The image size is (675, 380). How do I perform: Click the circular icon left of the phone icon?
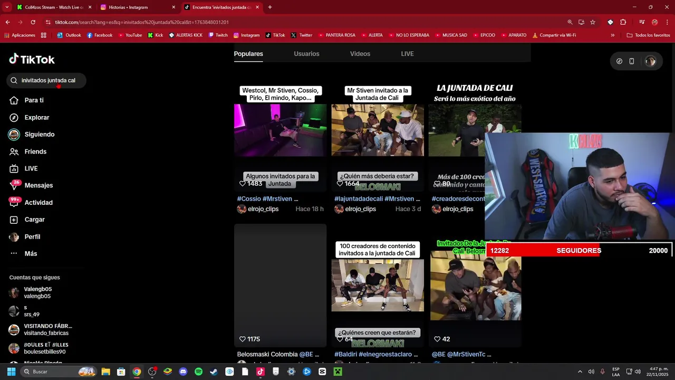[619, 61]
